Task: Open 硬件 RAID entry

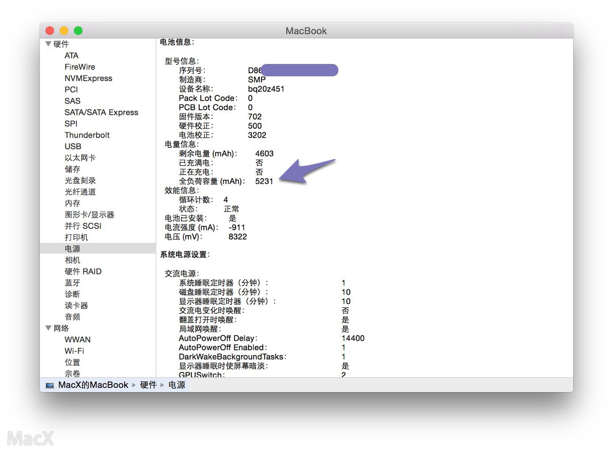Action: click(x=83, y=272)
